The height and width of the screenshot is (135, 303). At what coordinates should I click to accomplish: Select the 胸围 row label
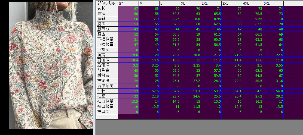pos(107,24)
